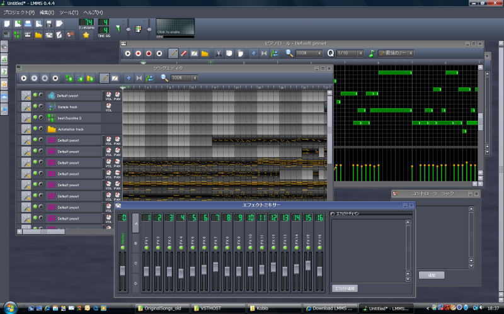504x314 pixels.
Task: Open the Song Editor zoom dropdown
Action: 184,78
